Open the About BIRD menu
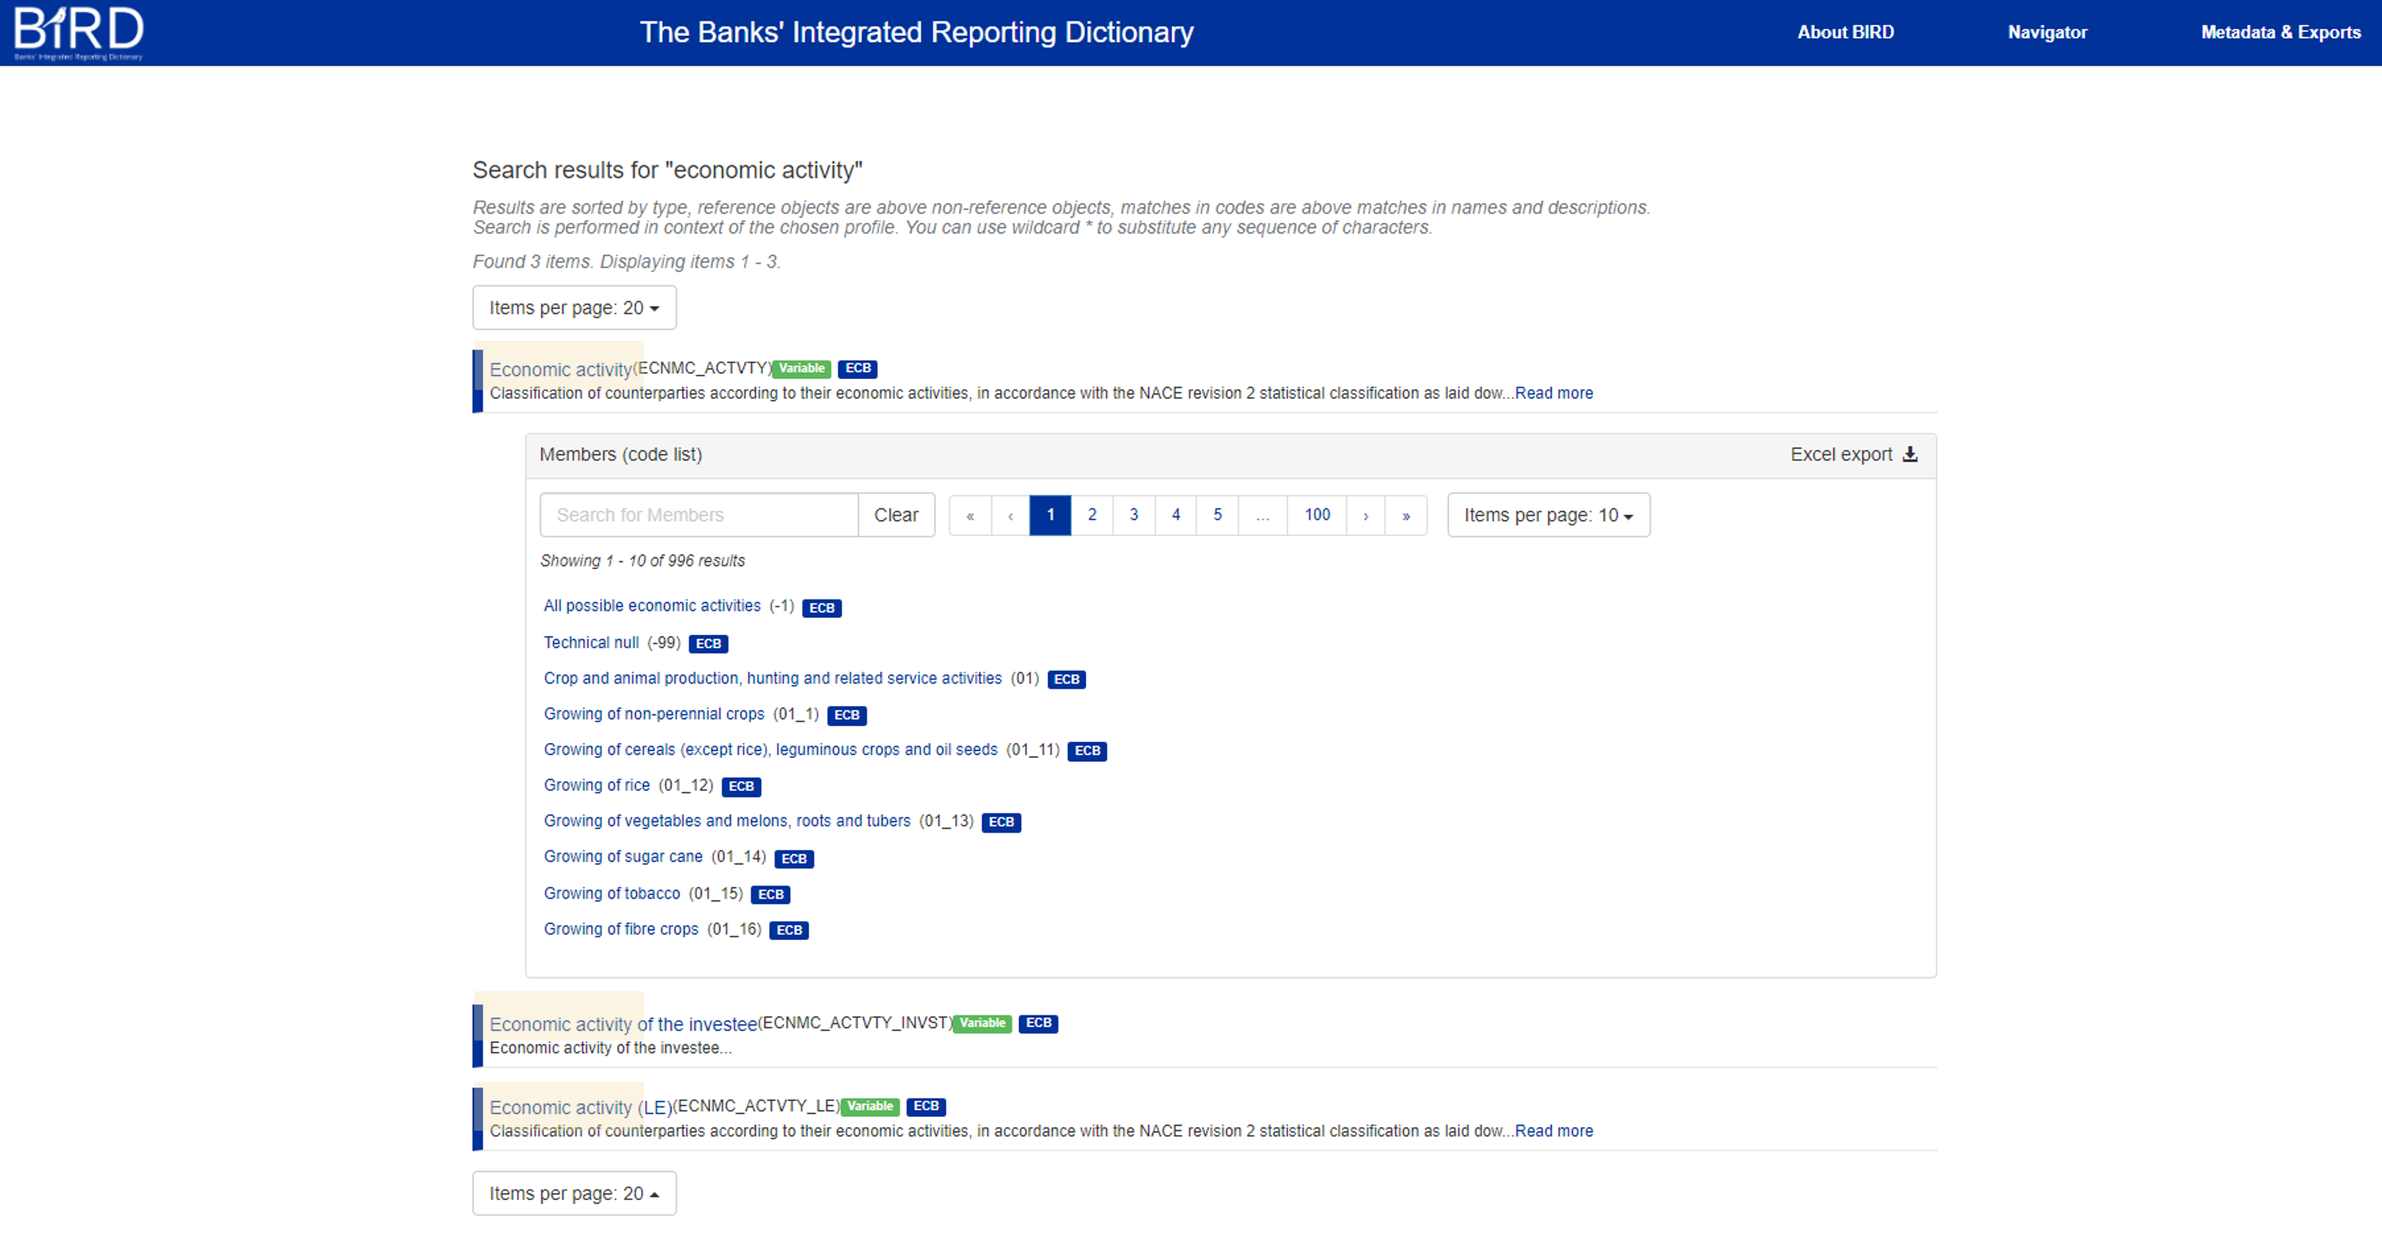The image size is (2382, 1260). [x=1845, y=32]
